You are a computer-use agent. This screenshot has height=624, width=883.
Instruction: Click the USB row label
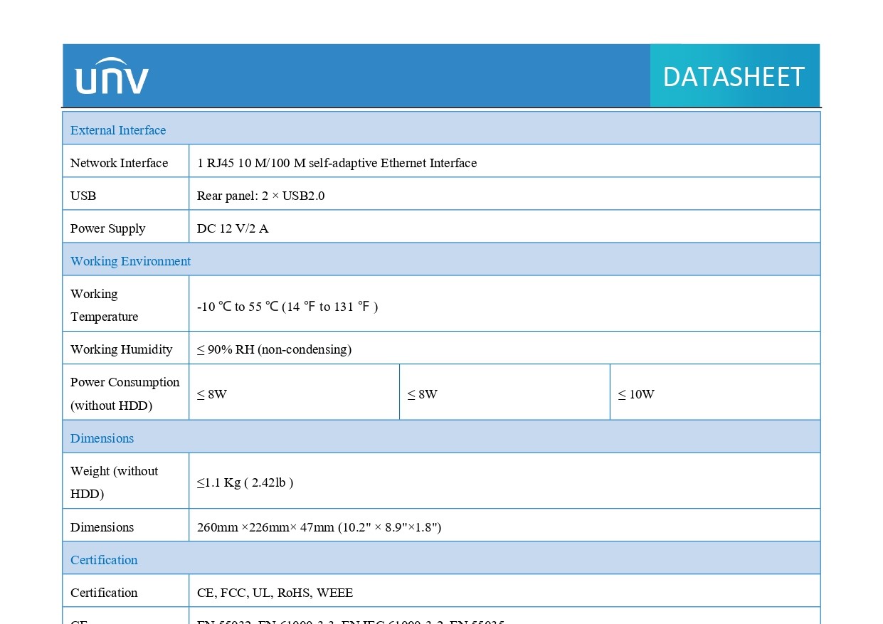click(83, 196)
